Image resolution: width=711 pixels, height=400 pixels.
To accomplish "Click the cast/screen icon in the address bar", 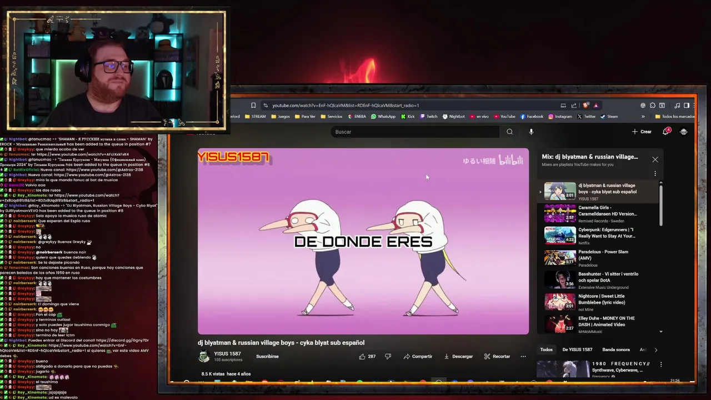I will point(563,105).
